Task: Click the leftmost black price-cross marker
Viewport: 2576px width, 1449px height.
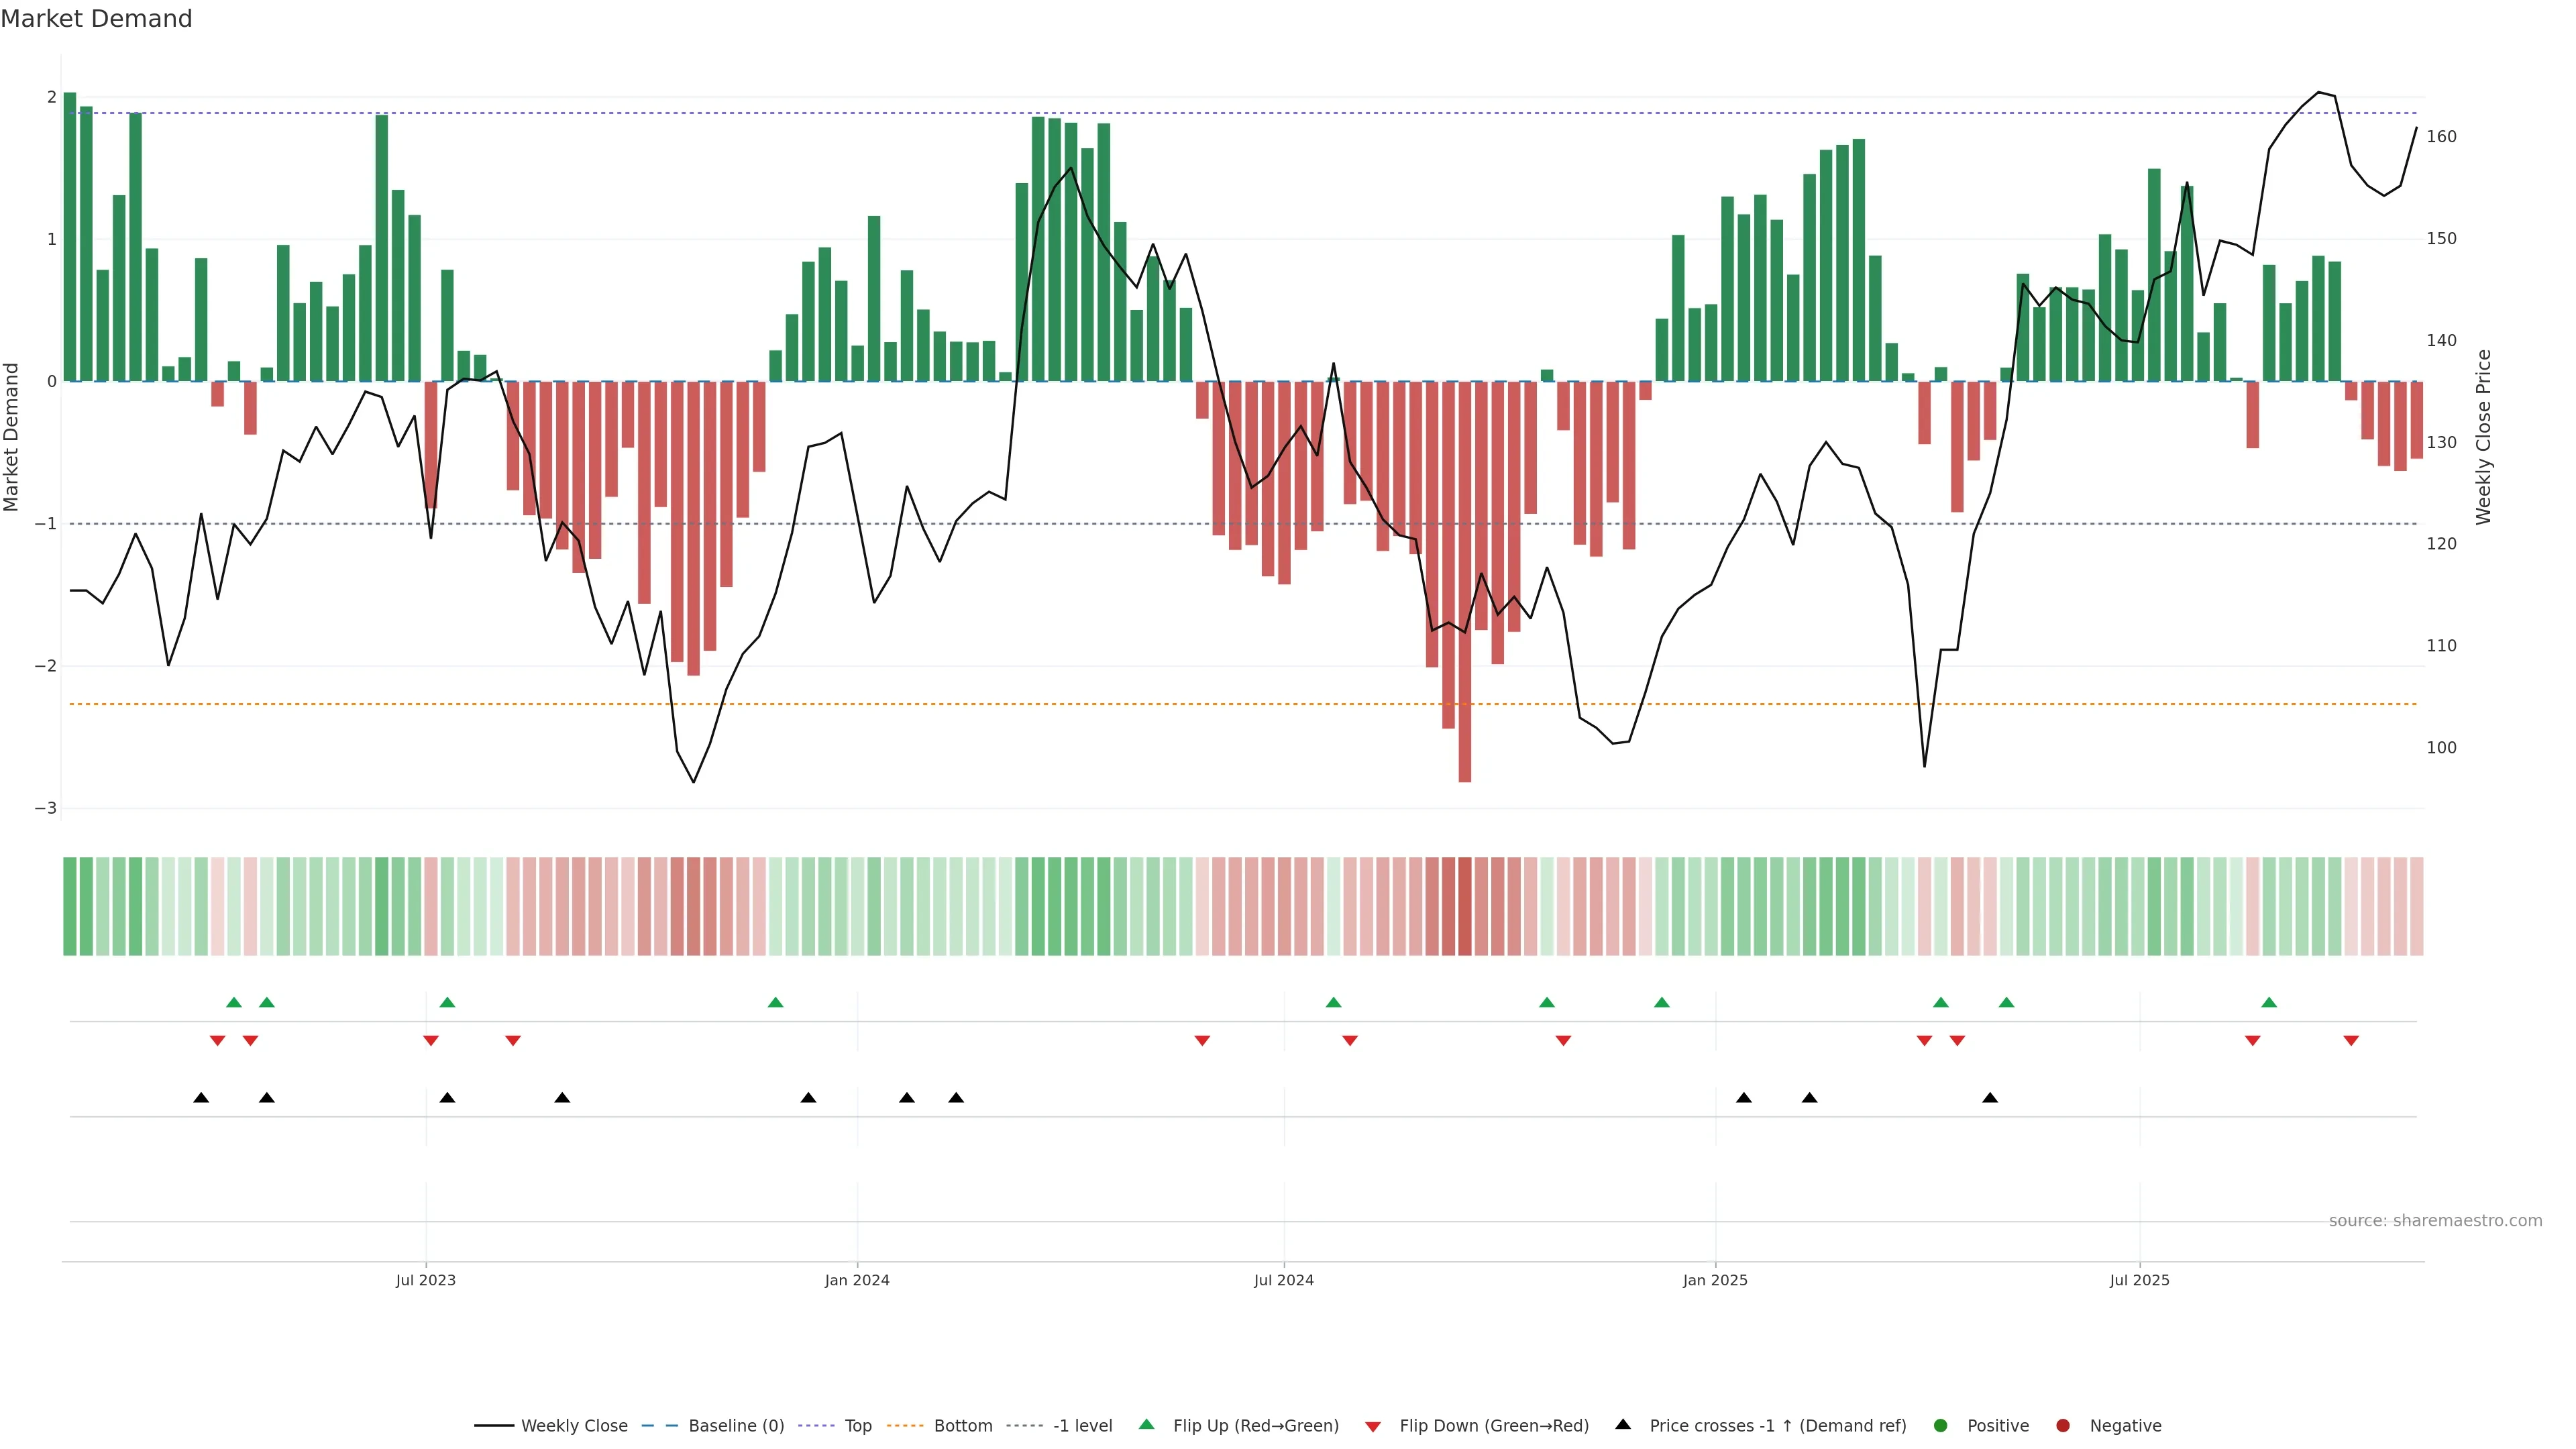Action: tap(201, 1098)
